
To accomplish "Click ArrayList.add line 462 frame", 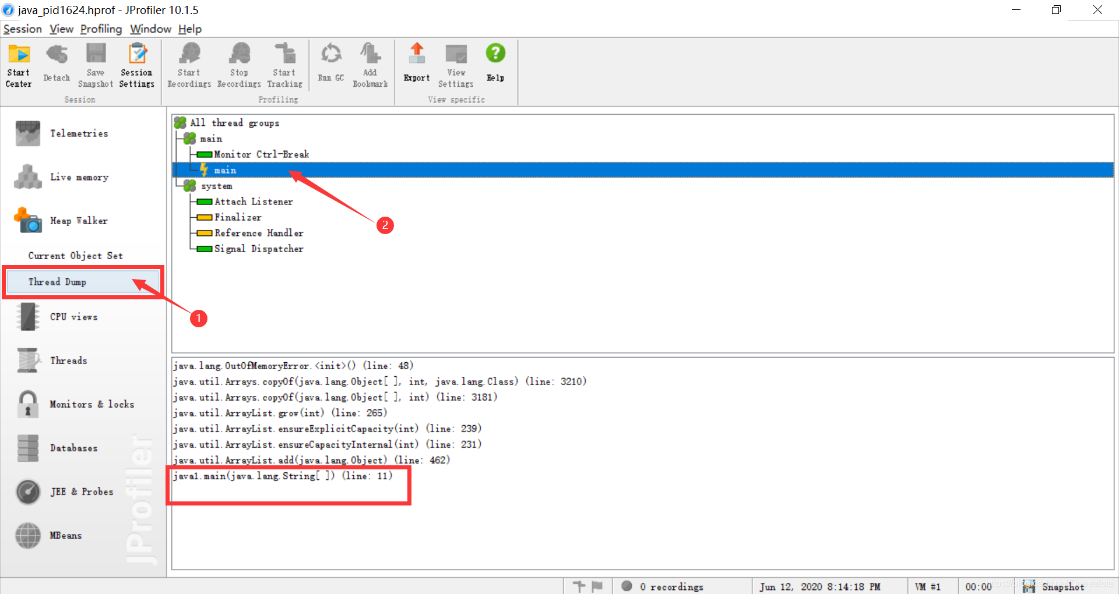I will (x=312, y=460).
